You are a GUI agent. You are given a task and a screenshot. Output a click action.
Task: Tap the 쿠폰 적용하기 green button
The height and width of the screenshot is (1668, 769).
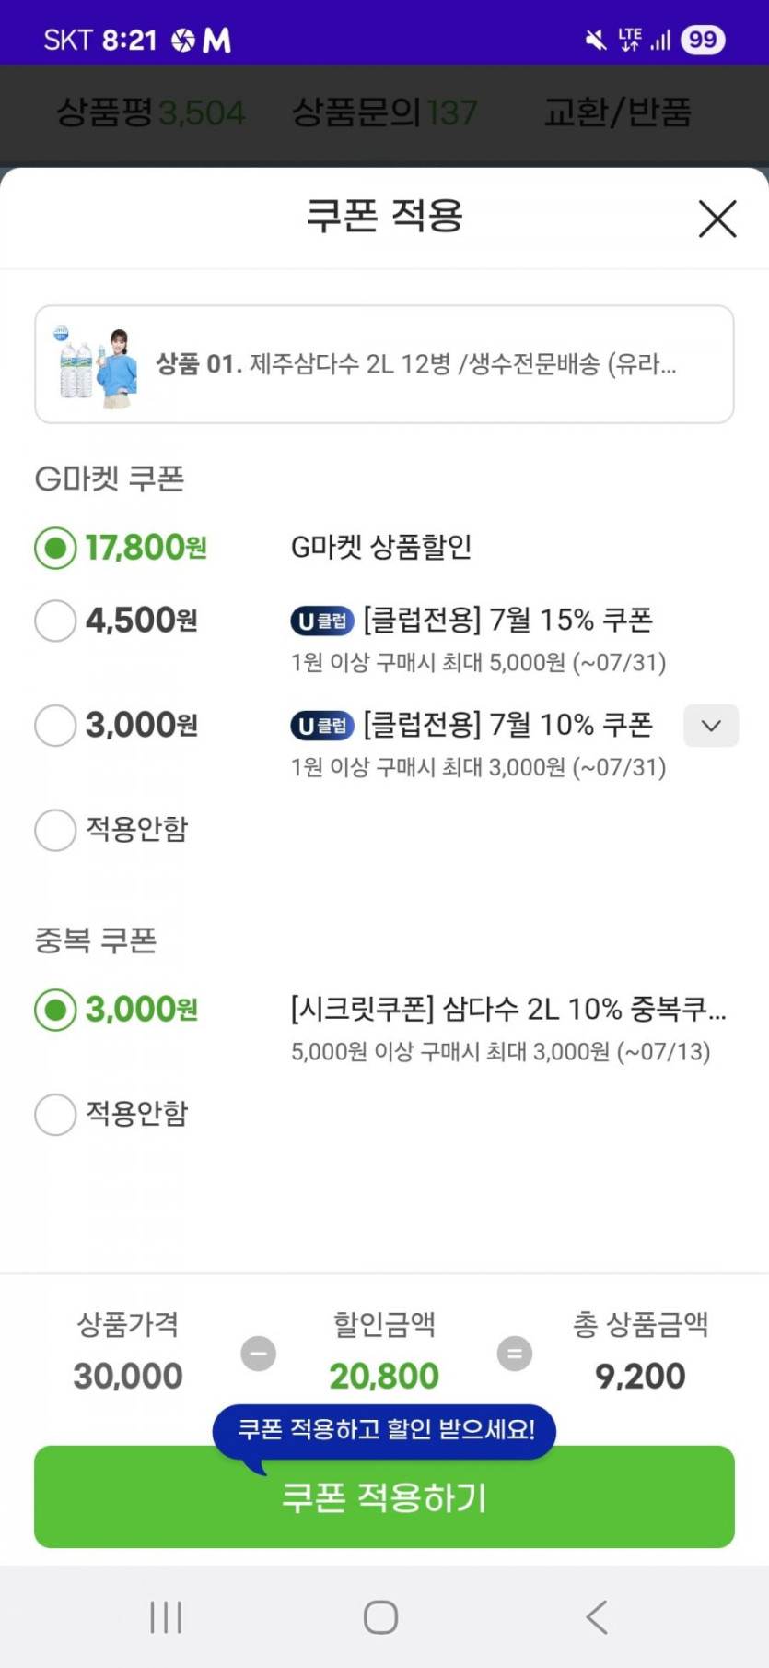point(384,1497)
